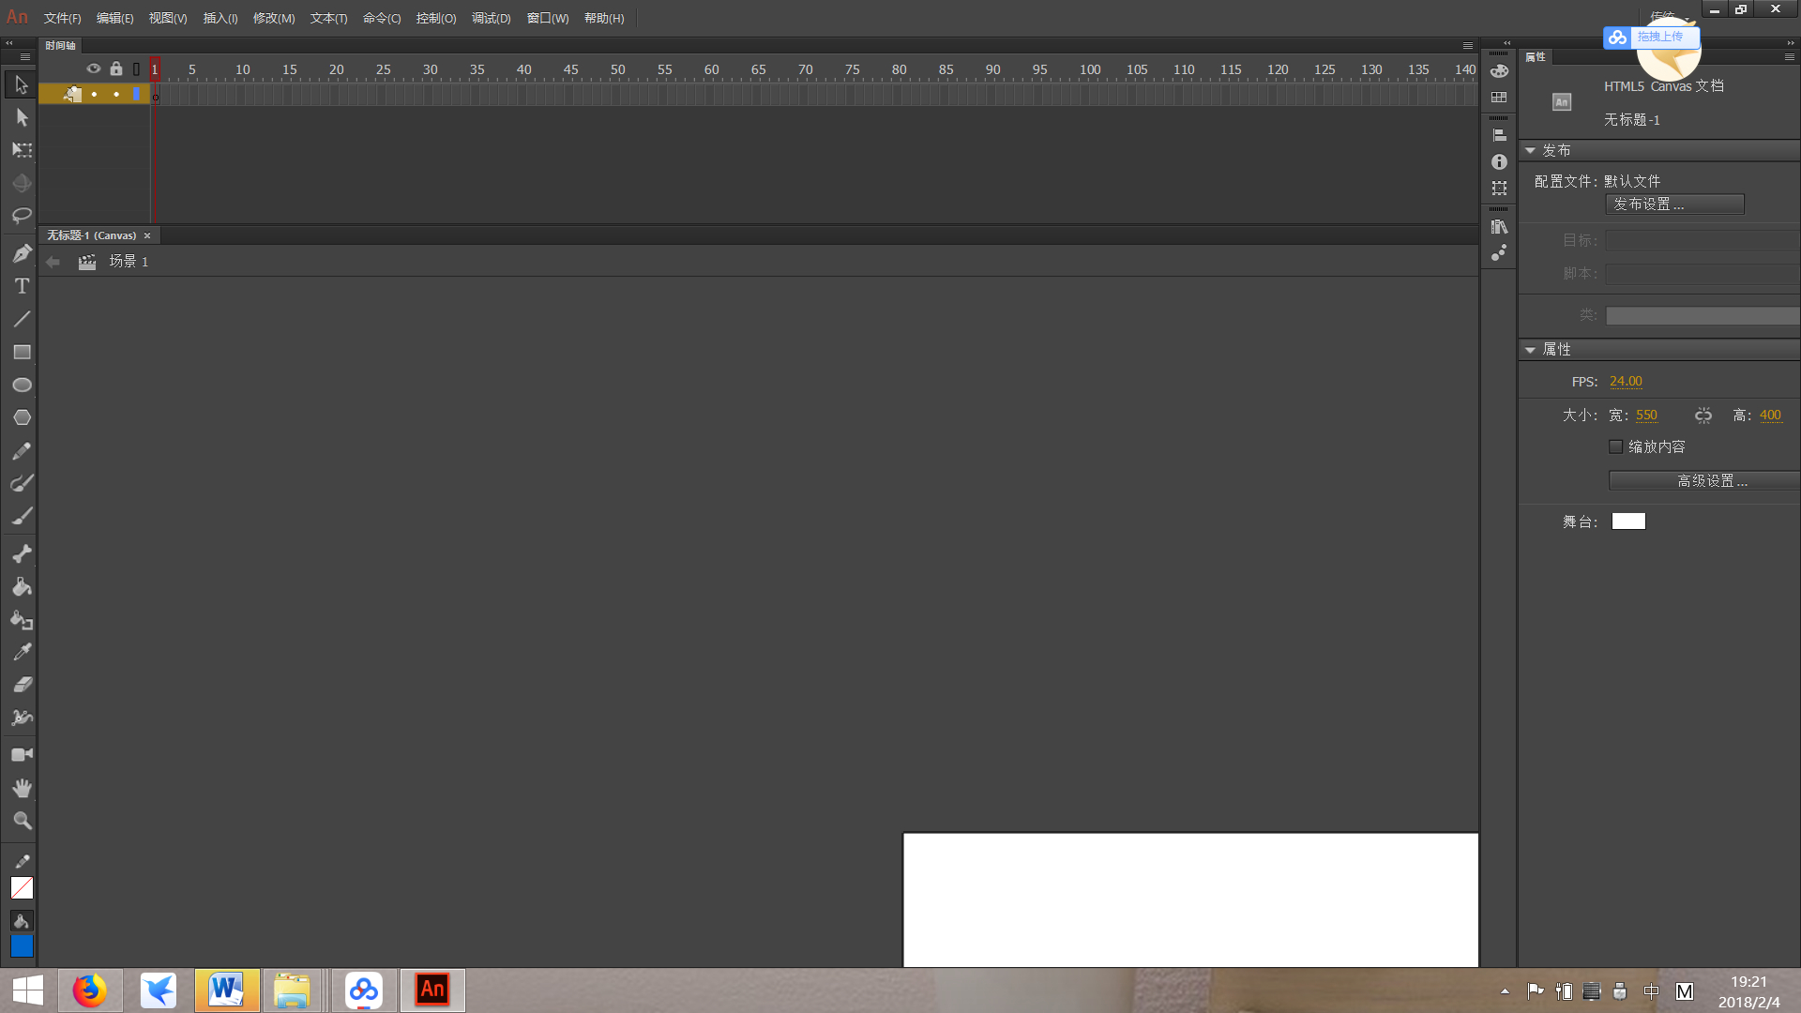
Task: Select the Paint Bucket tool
Action: [x=22, y=587]
